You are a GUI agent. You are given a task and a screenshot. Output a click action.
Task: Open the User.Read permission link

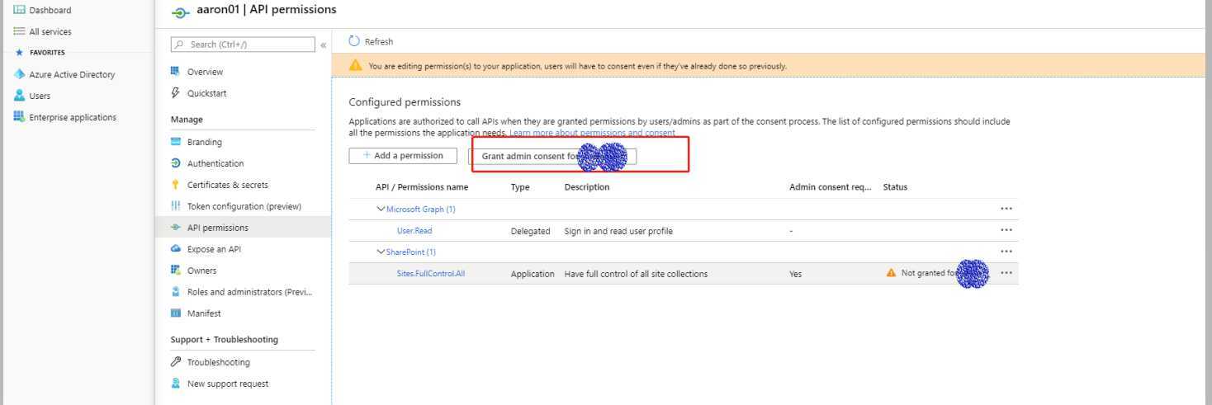click(x=414, y=231)
